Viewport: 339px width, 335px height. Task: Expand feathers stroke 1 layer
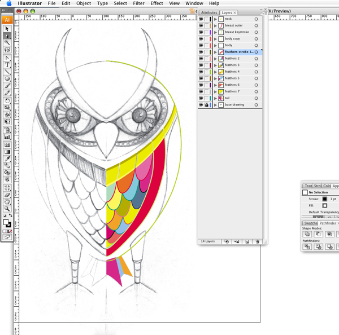[215, 52]
